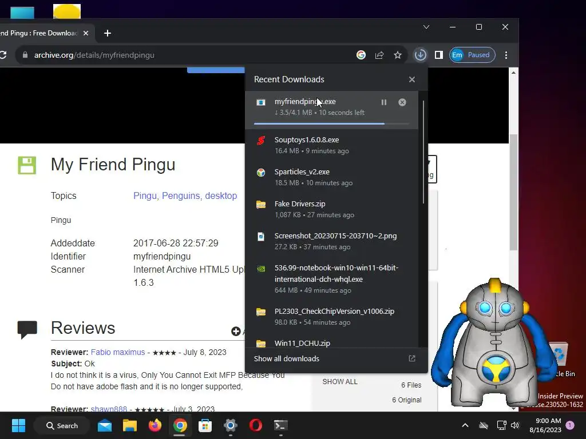Click the green software floppy icon

click(x=27, y=165)
